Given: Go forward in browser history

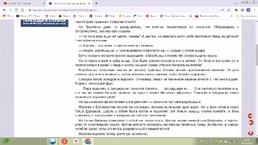Looking at the screenshot, I should [x=10, y=10].
